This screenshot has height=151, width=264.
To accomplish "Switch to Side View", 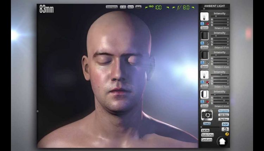I will pyautogui.click(x=224, y=115).
